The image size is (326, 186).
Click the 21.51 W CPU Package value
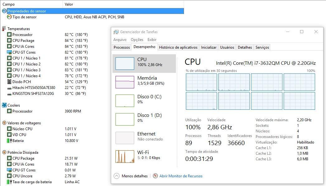pyautogui.click(x=71, y=158)
